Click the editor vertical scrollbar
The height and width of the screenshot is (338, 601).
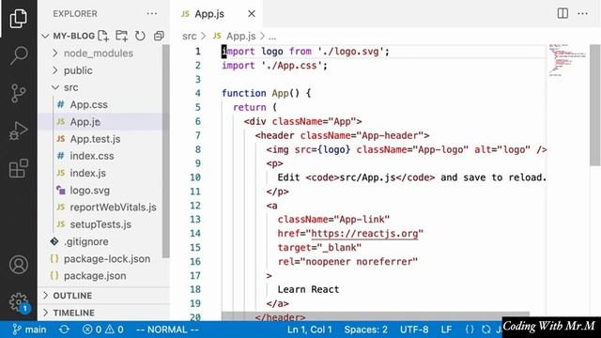coord(595,104)
